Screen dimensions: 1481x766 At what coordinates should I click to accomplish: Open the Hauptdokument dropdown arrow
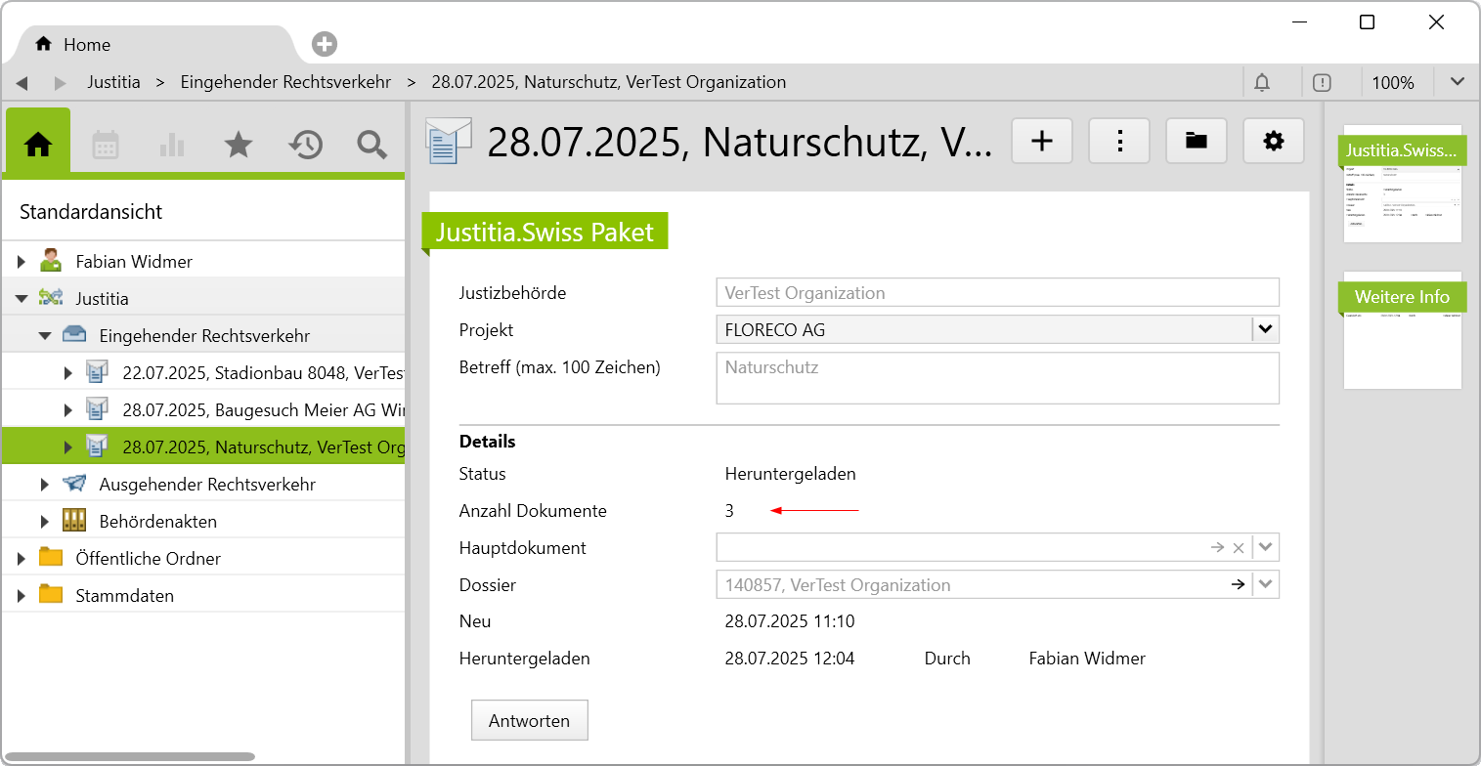click(x=1266, y=548)
